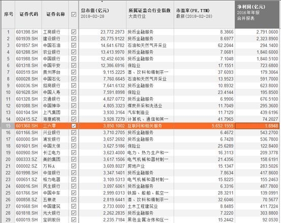Click the 证券代码 column header
This screenshot has height=223, width=281.
click(28, 14)
